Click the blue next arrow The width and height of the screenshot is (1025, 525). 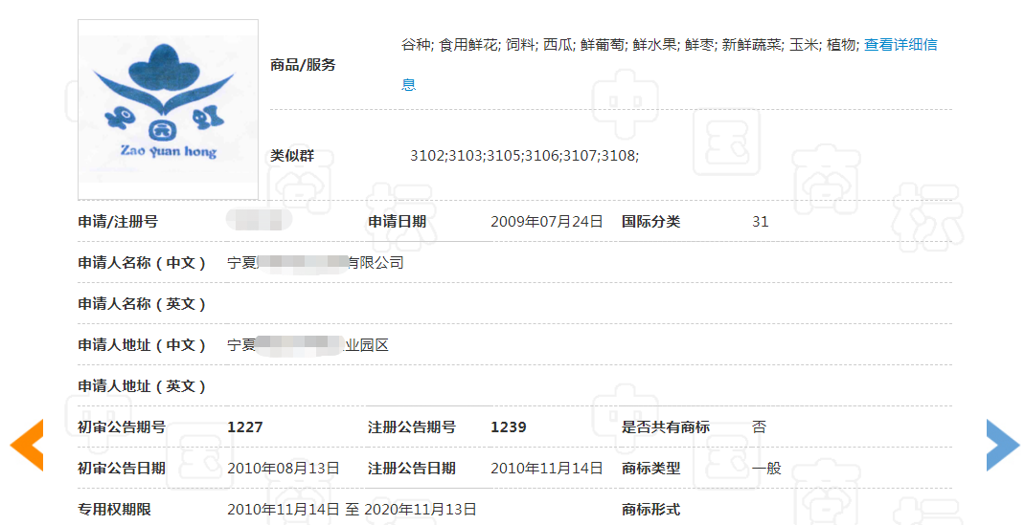1002,446
